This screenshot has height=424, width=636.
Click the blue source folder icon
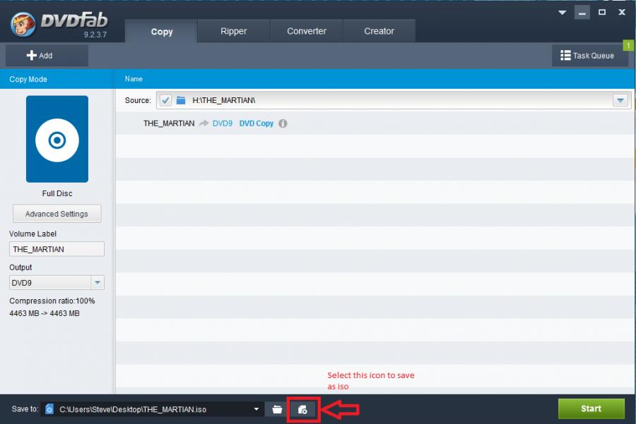(x=181, y=101)
